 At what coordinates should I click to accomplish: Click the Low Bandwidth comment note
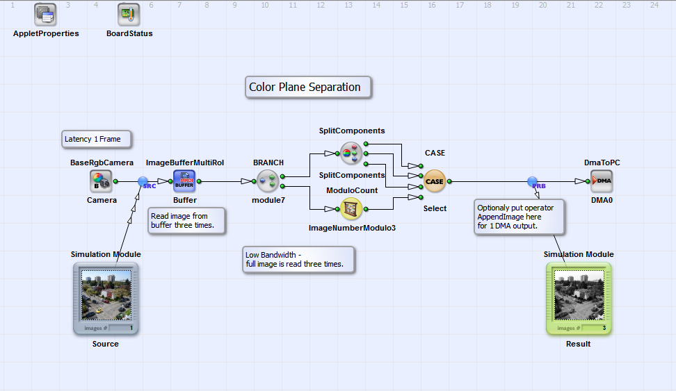[297, 260]
